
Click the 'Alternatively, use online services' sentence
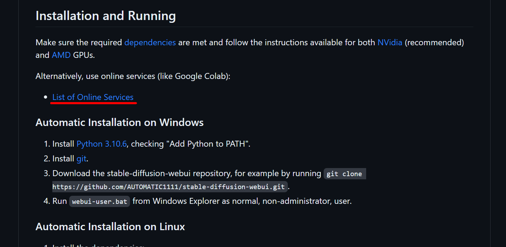click(x=133, y=76)
